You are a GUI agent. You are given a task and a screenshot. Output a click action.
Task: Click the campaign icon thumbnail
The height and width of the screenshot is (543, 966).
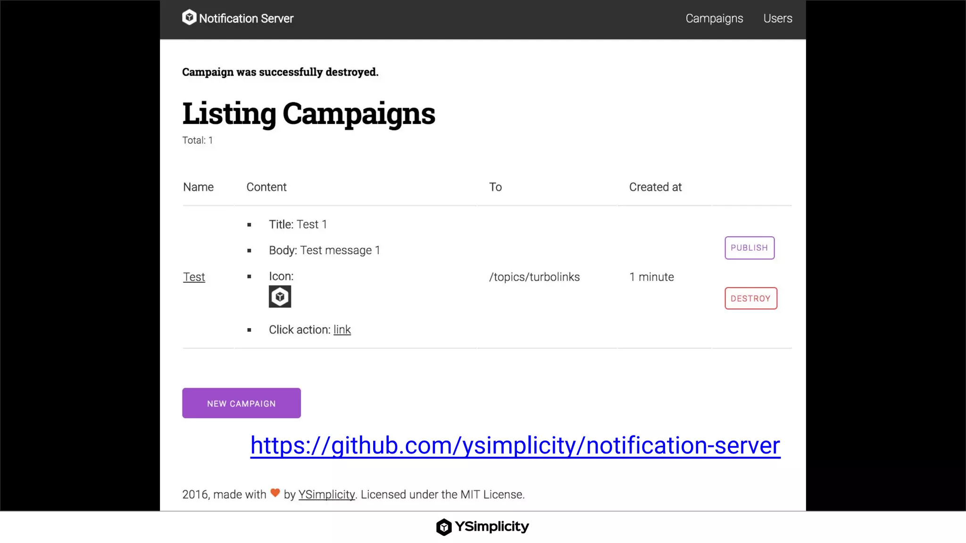[280, 296]
